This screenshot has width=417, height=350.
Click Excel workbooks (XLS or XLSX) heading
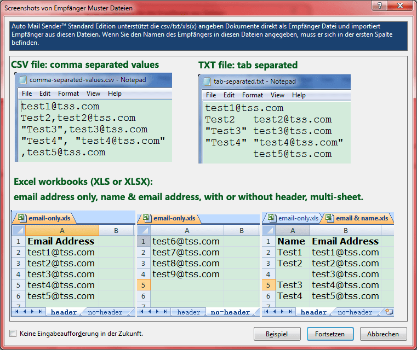pos(83,182)
